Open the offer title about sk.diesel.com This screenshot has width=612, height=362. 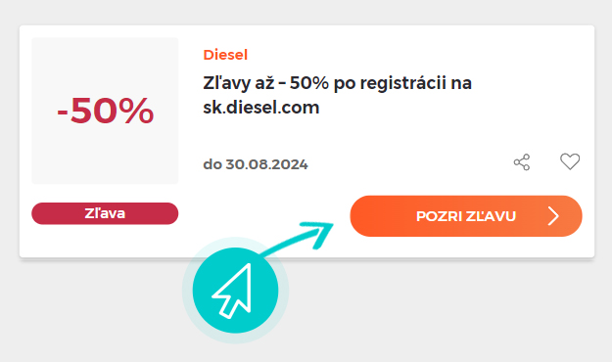click(337, 95)
